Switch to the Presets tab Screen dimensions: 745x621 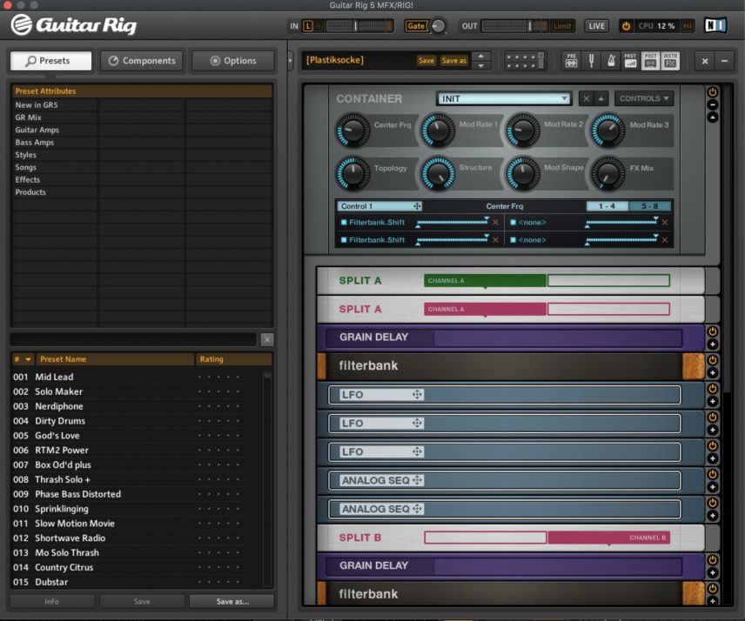[50, 61]
